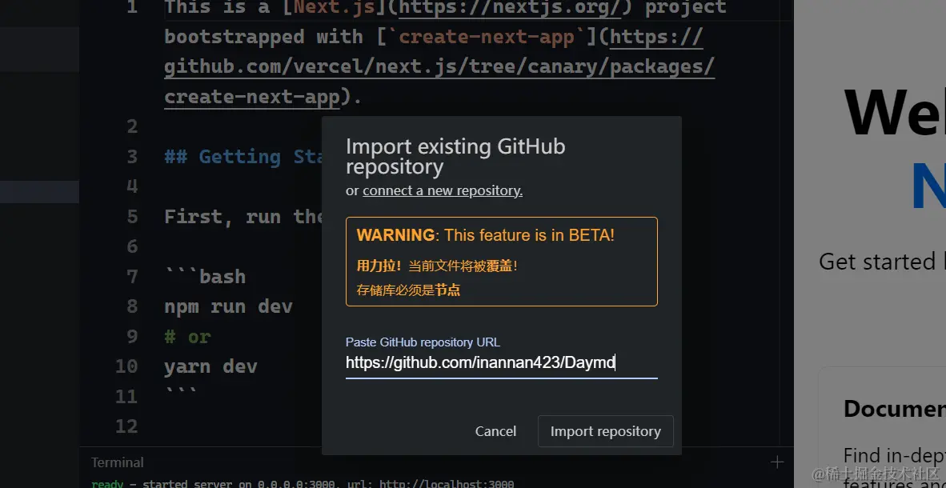The image size is (946, 488).
Task: Click 'Get started' text in preview pane
Action: click(x=876, y=262)
